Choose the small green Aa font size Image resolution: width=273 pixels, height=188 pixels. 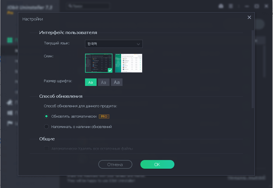click(x=91, y=82)
